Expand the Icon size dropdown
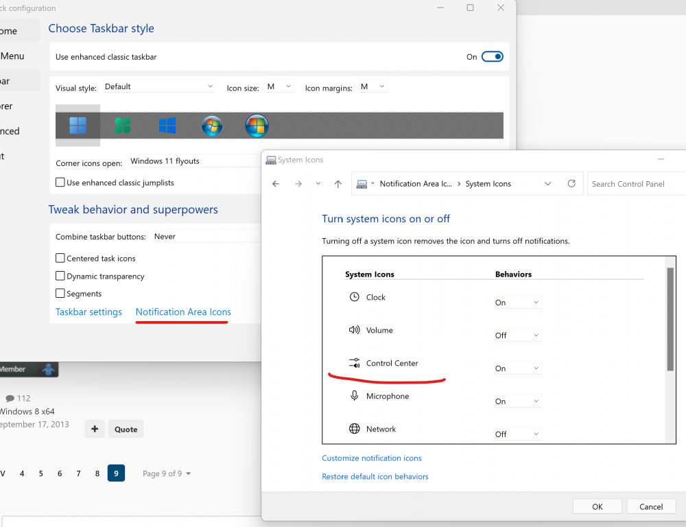This screenshot has width=686, height=527. 279,87
